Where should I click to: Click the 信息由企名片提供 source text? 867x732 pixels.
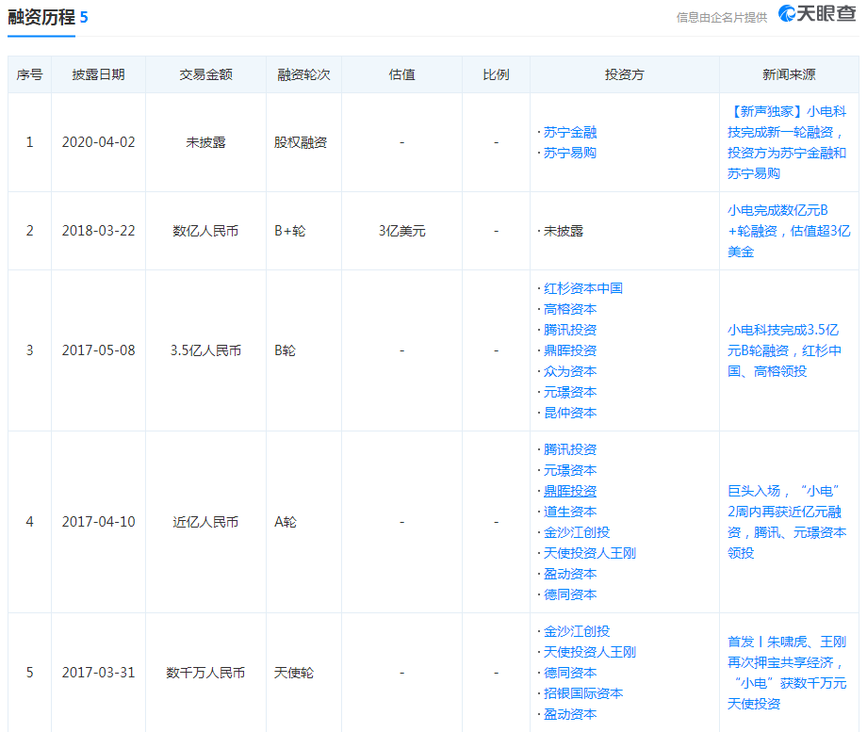[x=721, y=17]
